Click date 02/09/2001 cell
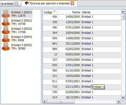 (x=69, y=93)
